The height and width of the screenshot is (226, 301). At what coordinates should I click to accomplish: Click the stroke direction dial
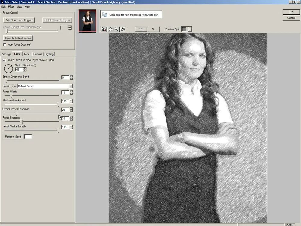8,68
